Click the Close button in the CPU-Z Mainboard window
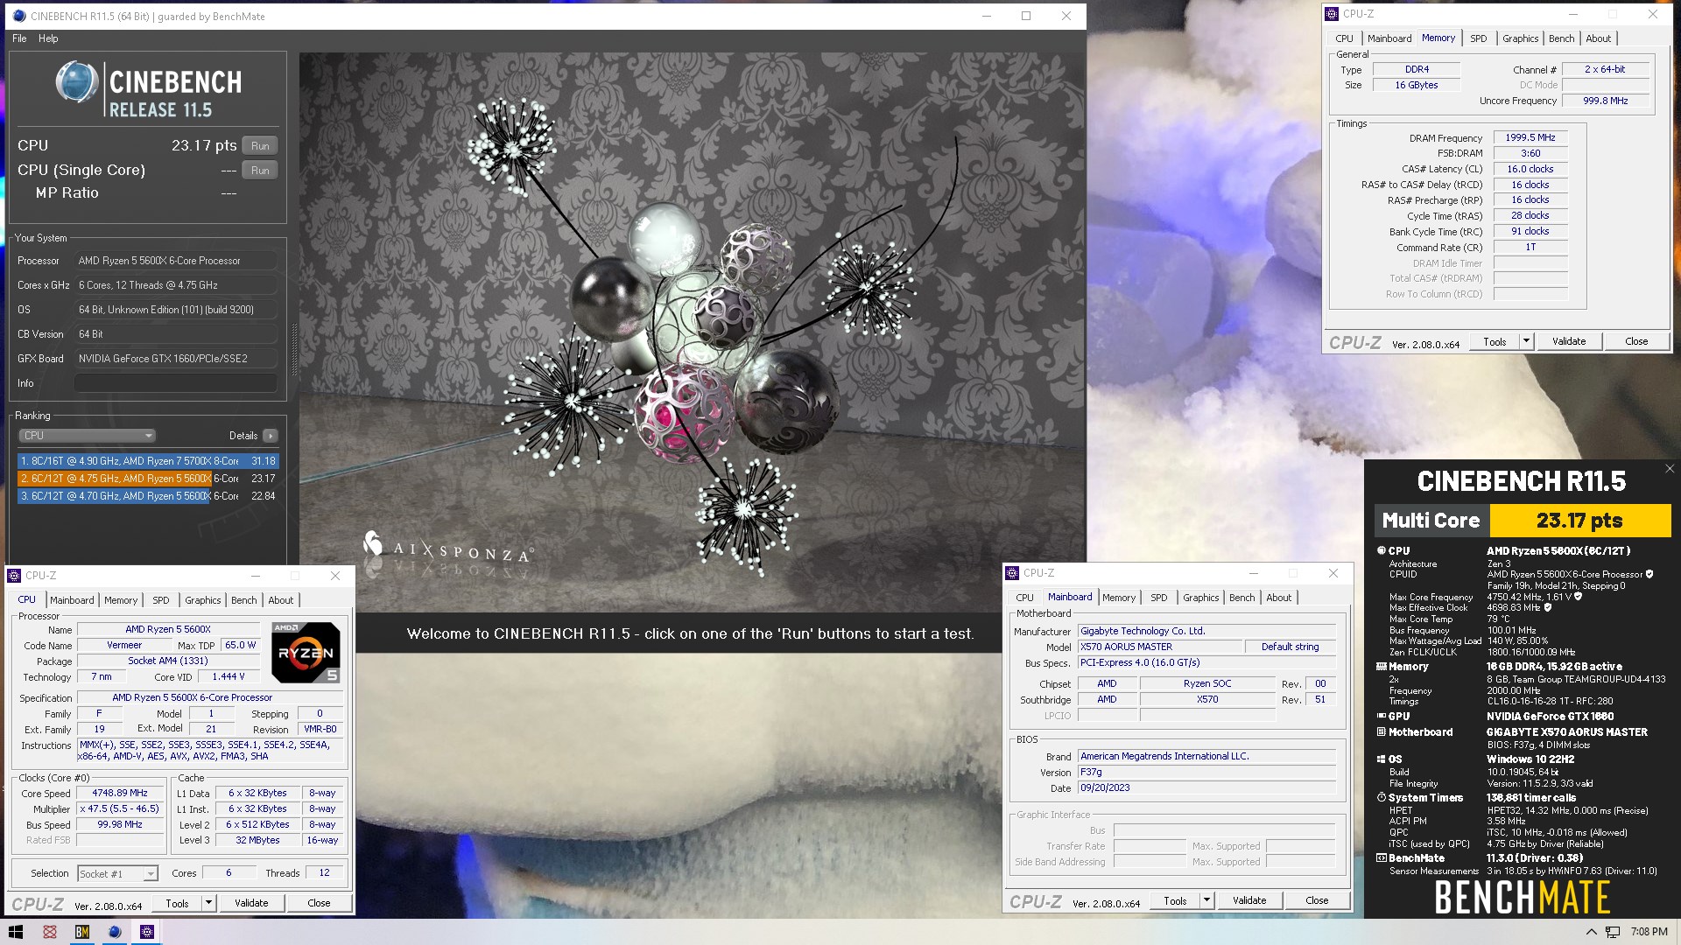1681x945 pixels. pyautogui.click(x=1317, y=900)
